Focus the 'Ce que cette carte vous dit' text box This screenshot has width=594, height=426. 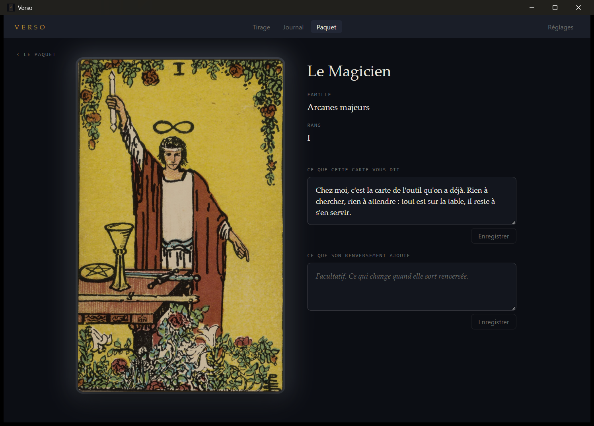[411, 201]
